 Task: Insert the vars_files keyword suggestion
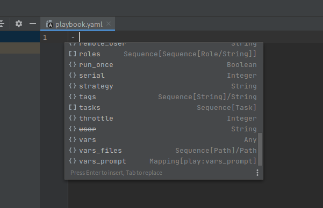[164, 151]
